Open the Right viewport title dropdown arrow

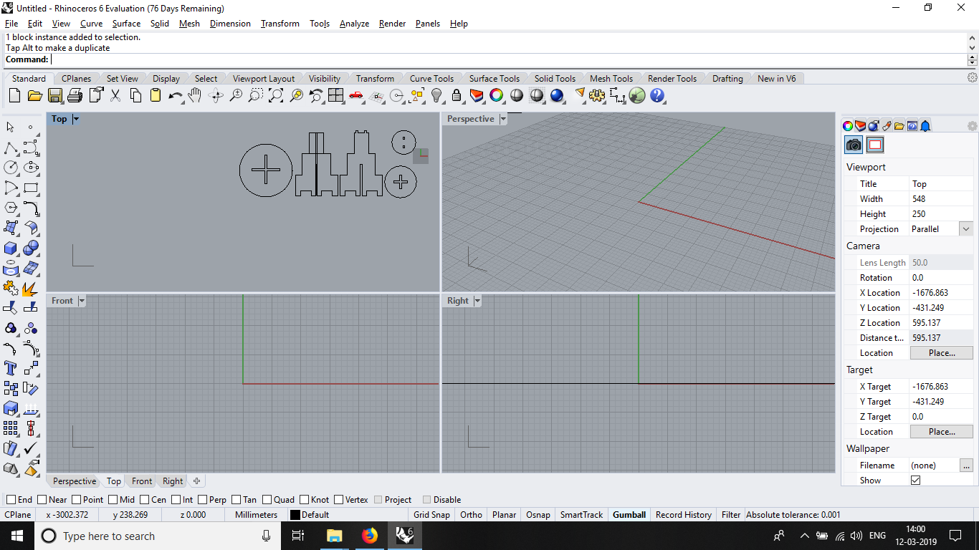point(477,301)
